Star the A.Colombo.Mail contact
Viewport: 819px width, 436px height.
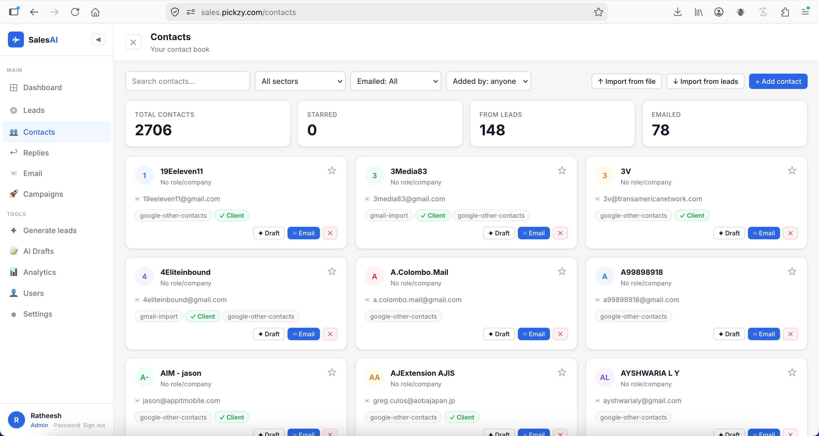[x=562, y=271]
